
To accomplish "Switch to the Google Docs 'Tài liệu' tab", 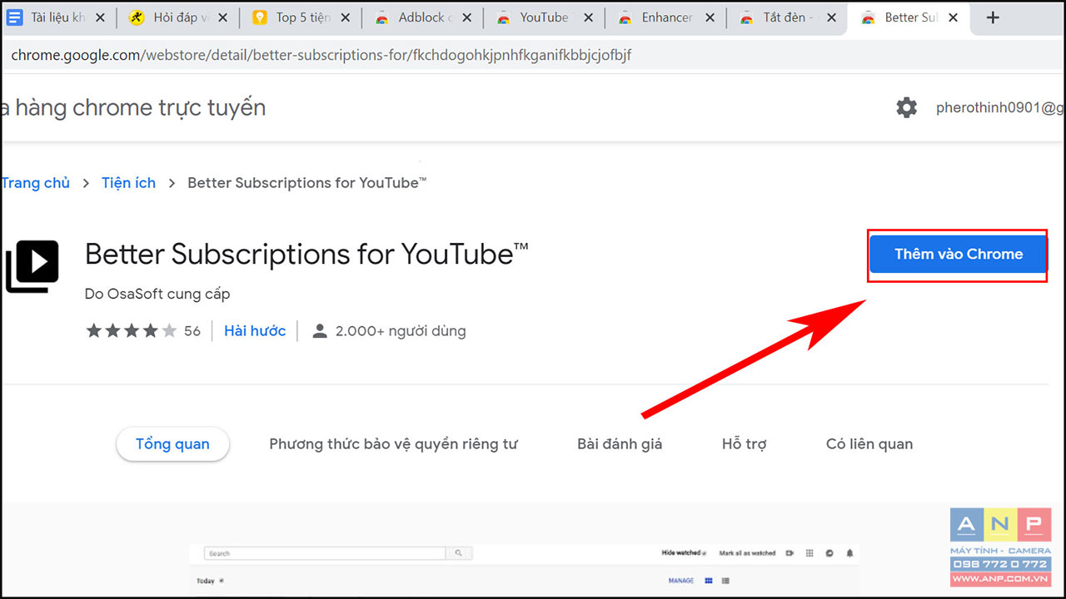I will [x=56, y=17].
